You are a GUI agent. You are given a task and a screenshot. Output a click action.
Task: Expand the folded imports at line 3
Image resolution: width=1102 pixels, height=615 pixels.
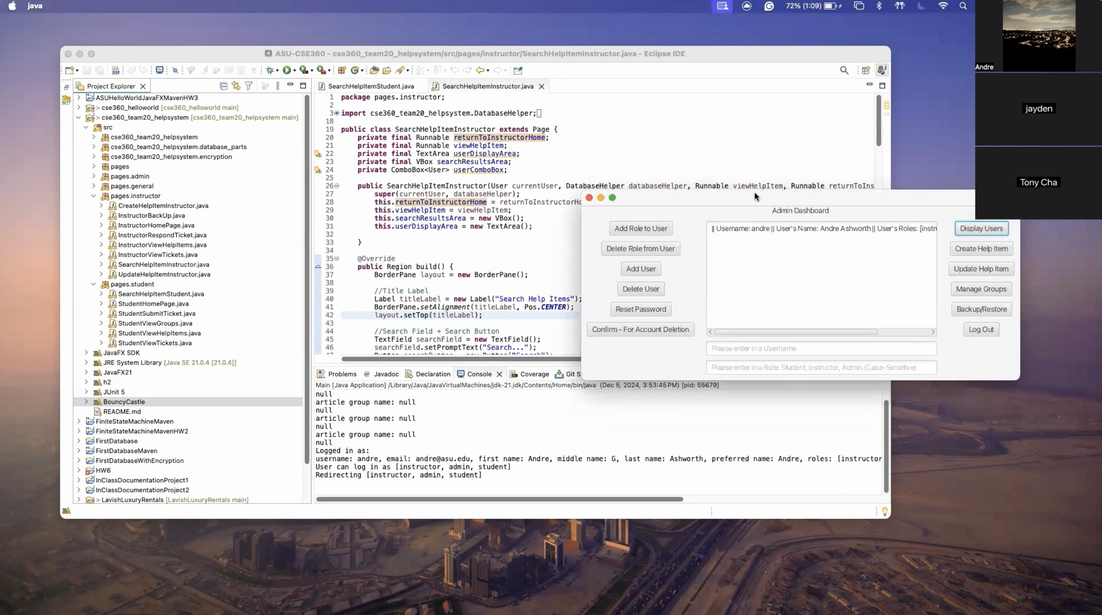click(x=337, y=113)
